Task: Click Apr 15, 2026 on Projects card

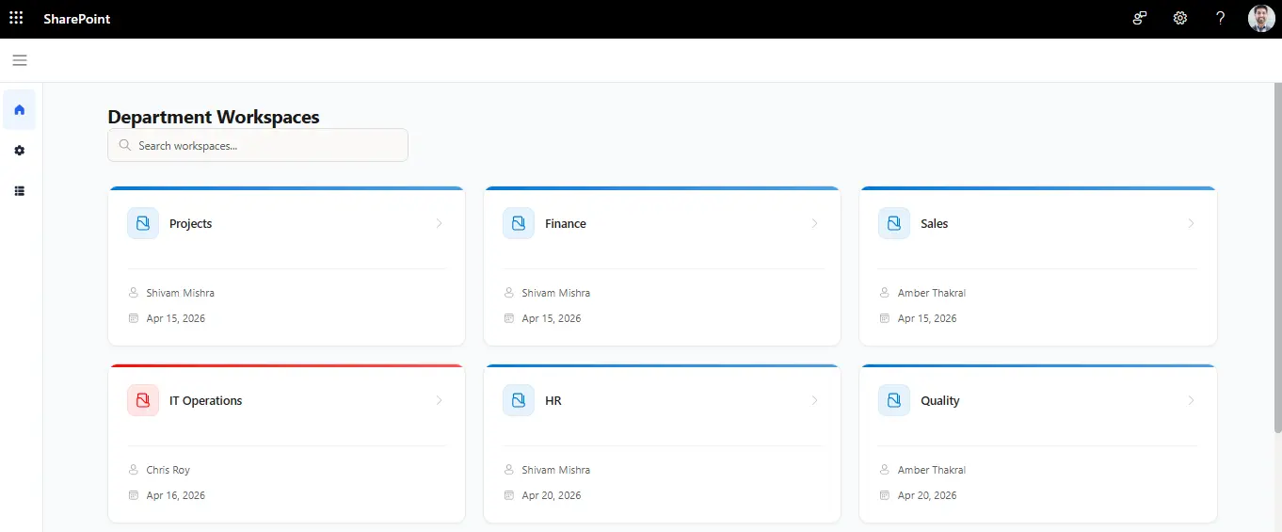Action: 176,318
